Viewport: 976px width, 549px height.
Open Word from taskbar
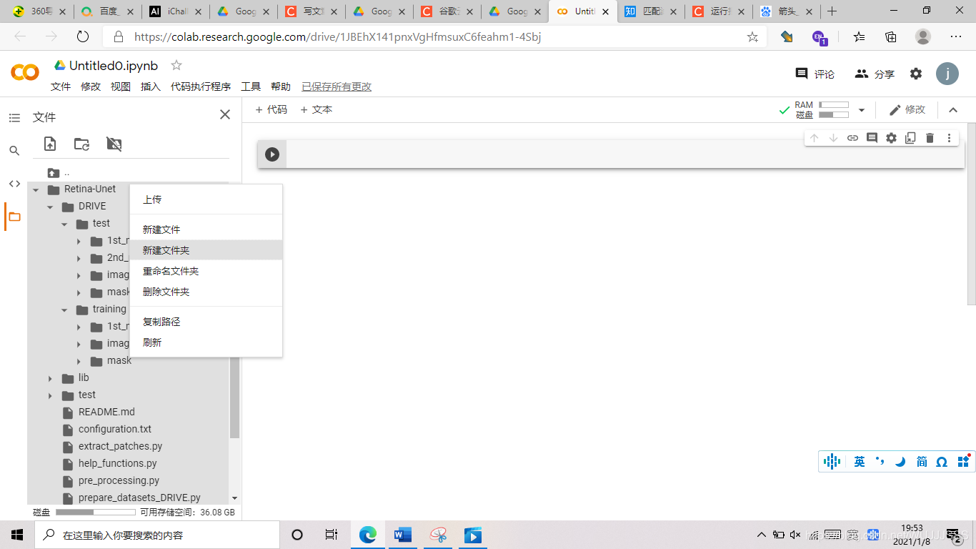click(403, 535)
